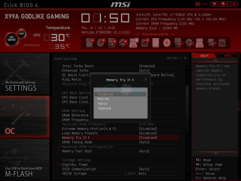241x181 pixels.
Task: Open the Motherboard SETTINGS section
Action: click(x=25, y=74)
